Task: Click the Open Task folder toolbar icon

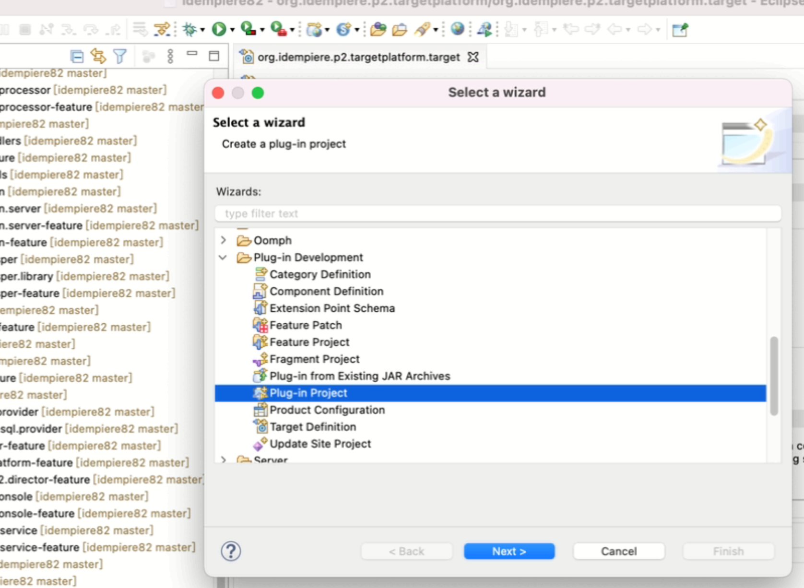Action: tap(400, 30)
